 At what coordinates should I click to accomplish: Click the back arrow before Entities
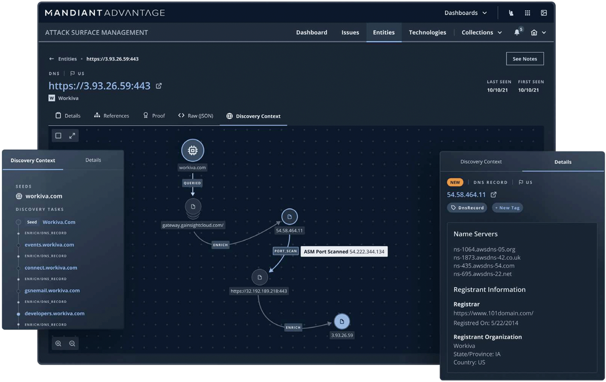click(52, 59)
